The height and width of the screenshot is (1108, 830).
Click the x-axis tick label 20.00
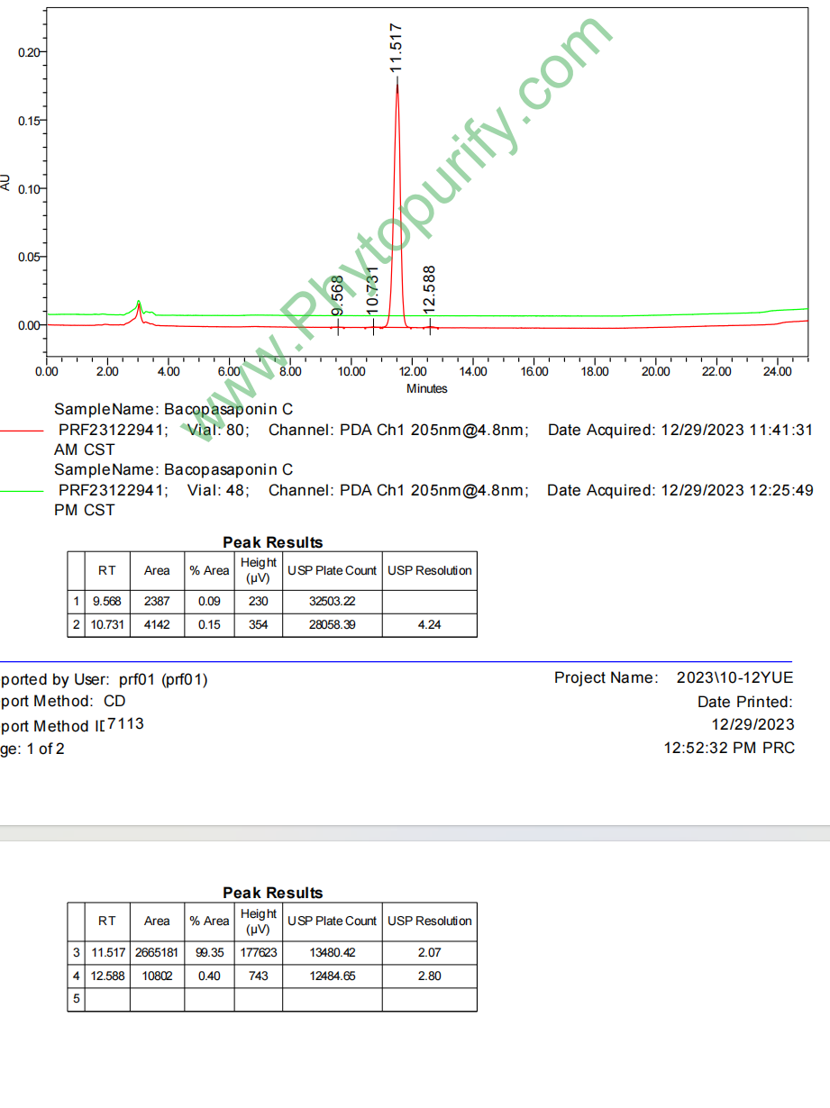[656, 371]
